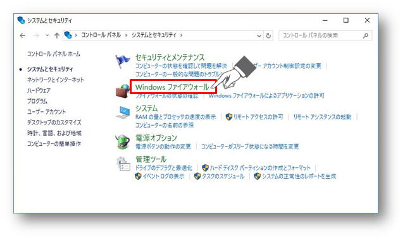Screen dimensions: 405x240
Task: Expand the address bar history dropdown
Action: click(259, 36)
